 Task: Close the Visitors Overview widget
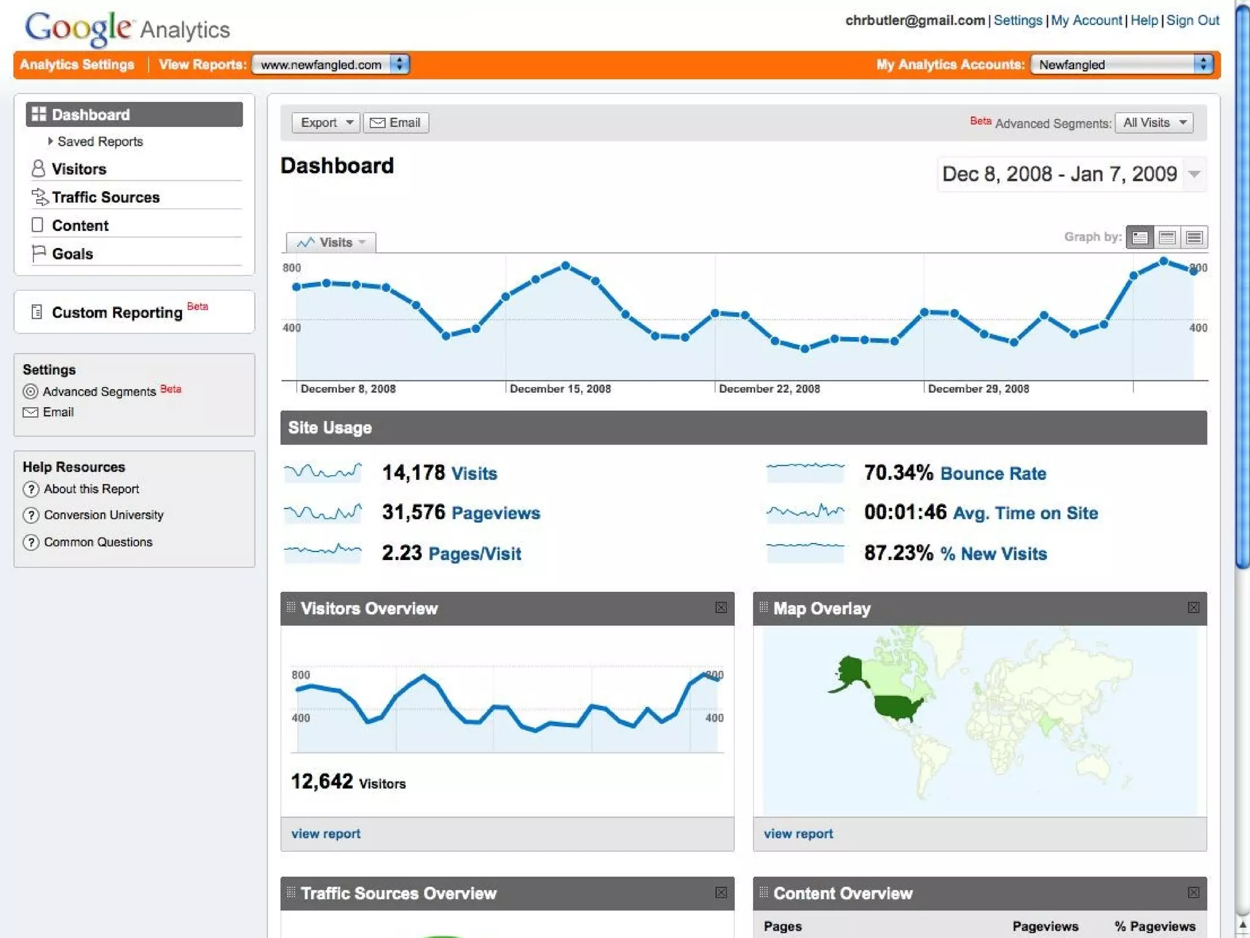[721, 608]
